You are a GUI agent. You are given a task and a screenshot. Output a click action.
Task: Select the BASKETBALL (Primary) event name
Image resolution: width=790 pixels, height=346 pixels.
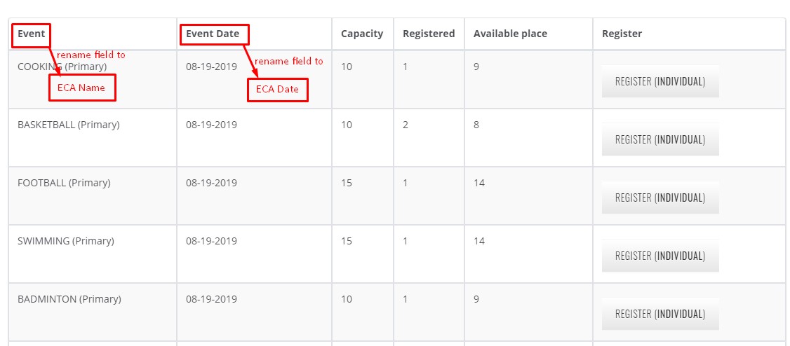click(x=68, y=125)
